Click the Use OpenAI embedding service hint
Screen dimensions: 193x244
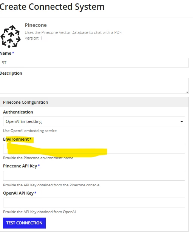[x=30, y=131]
